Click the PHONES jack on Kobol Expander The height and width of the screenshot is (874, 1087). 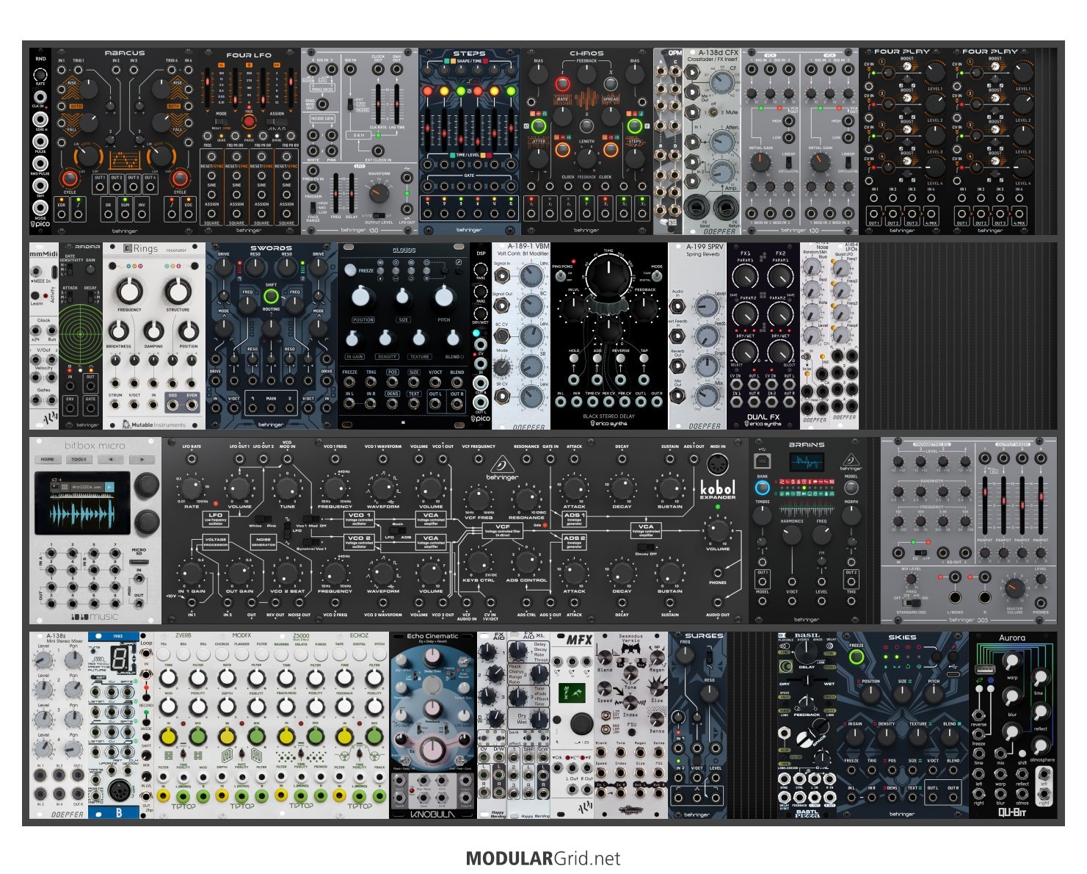click(717, 572)
